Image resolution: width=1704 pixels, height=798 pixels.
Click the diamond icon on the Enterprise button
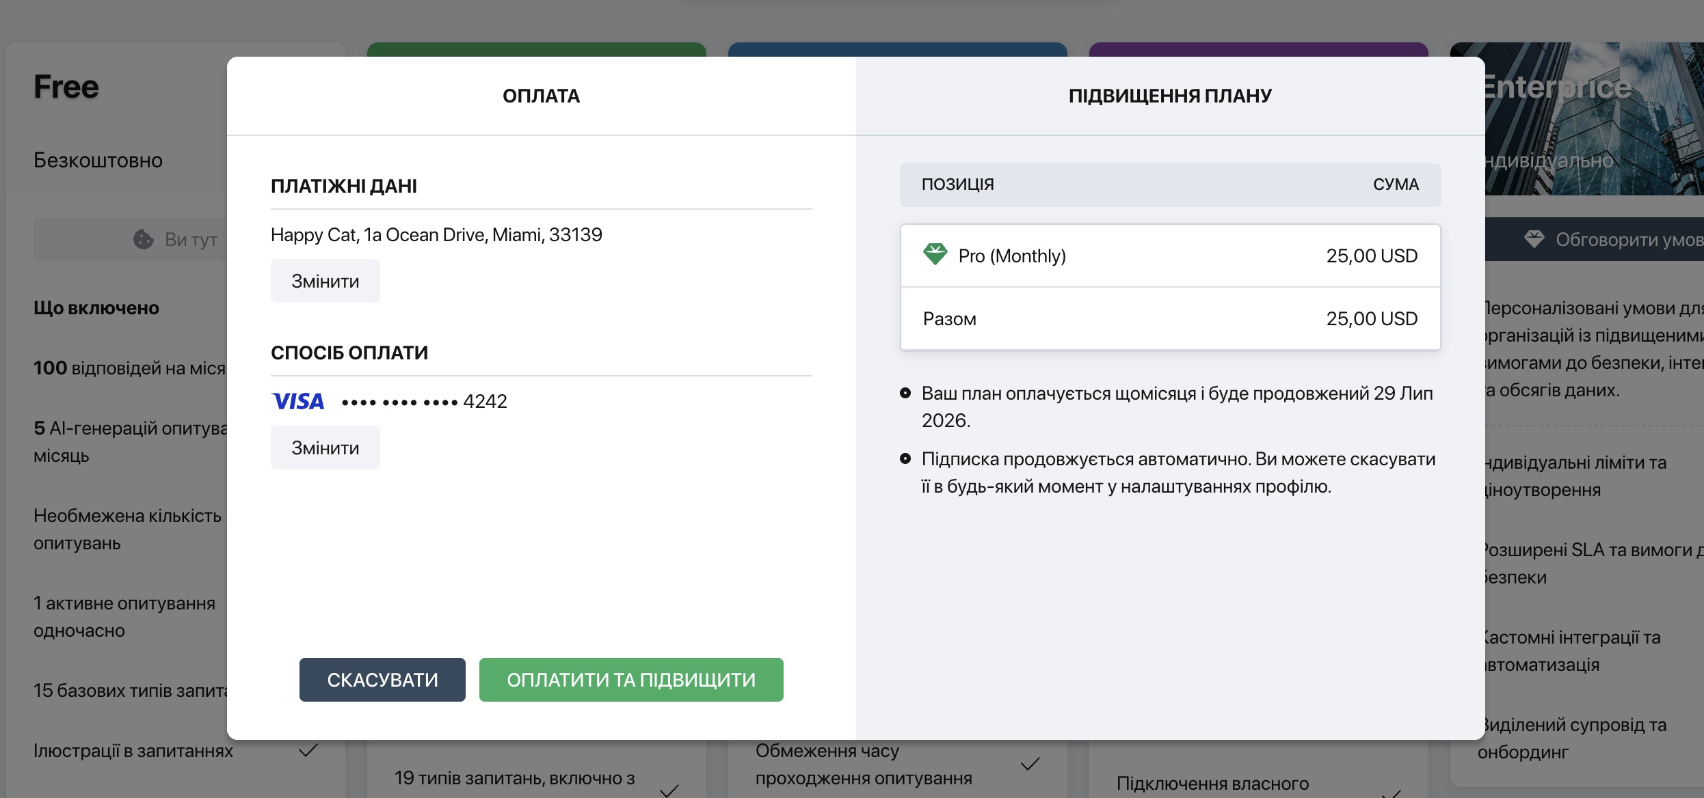coord(1534,239)
